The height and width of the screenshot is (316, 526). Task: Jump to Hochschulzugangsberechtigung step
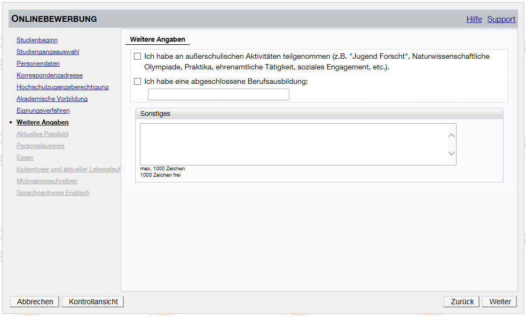click(x=62, y=87)
